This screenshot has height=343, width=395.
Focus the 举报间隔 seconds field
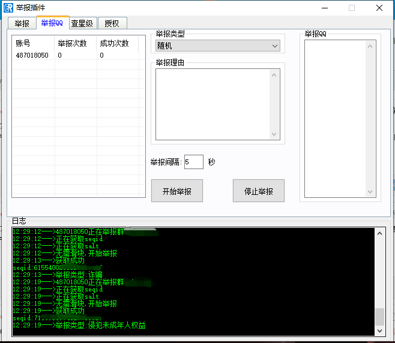[193, 162]
